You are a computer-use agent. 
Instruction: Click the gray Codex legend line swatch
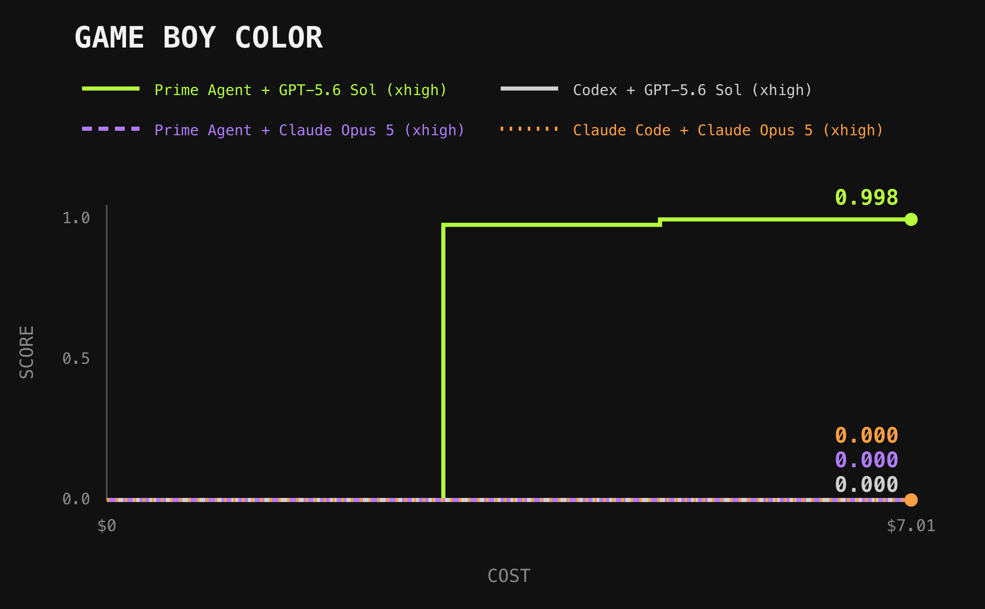tap(529, 89)
